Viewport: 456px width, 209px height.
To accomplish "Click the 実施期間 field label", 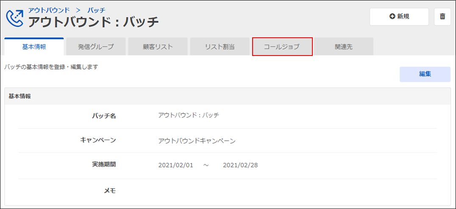I will pyautogui.click(x=104, y=164).
